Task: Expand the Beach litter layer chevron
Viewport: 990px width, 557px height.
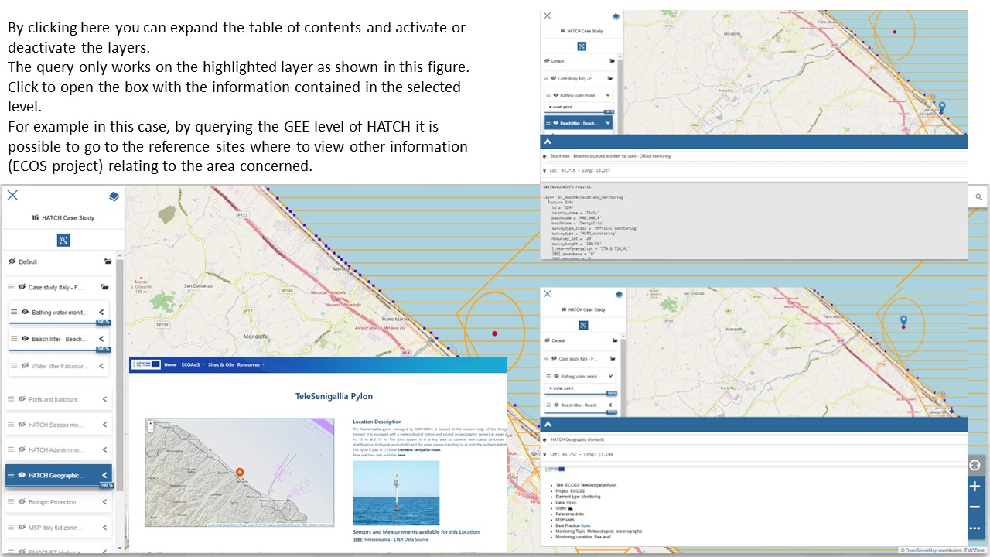Action: click(x=102, y=339)
